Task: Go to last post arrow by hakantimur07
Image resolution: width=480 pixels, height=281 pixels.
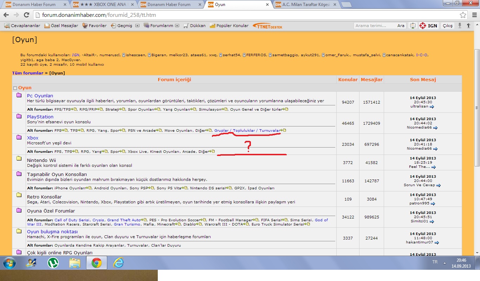Action: (436, 242)
